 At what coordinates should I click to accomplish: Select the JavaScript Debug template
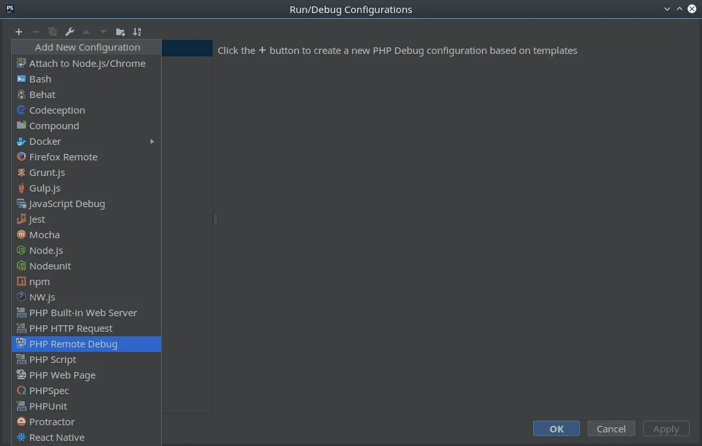click(67, 203)
